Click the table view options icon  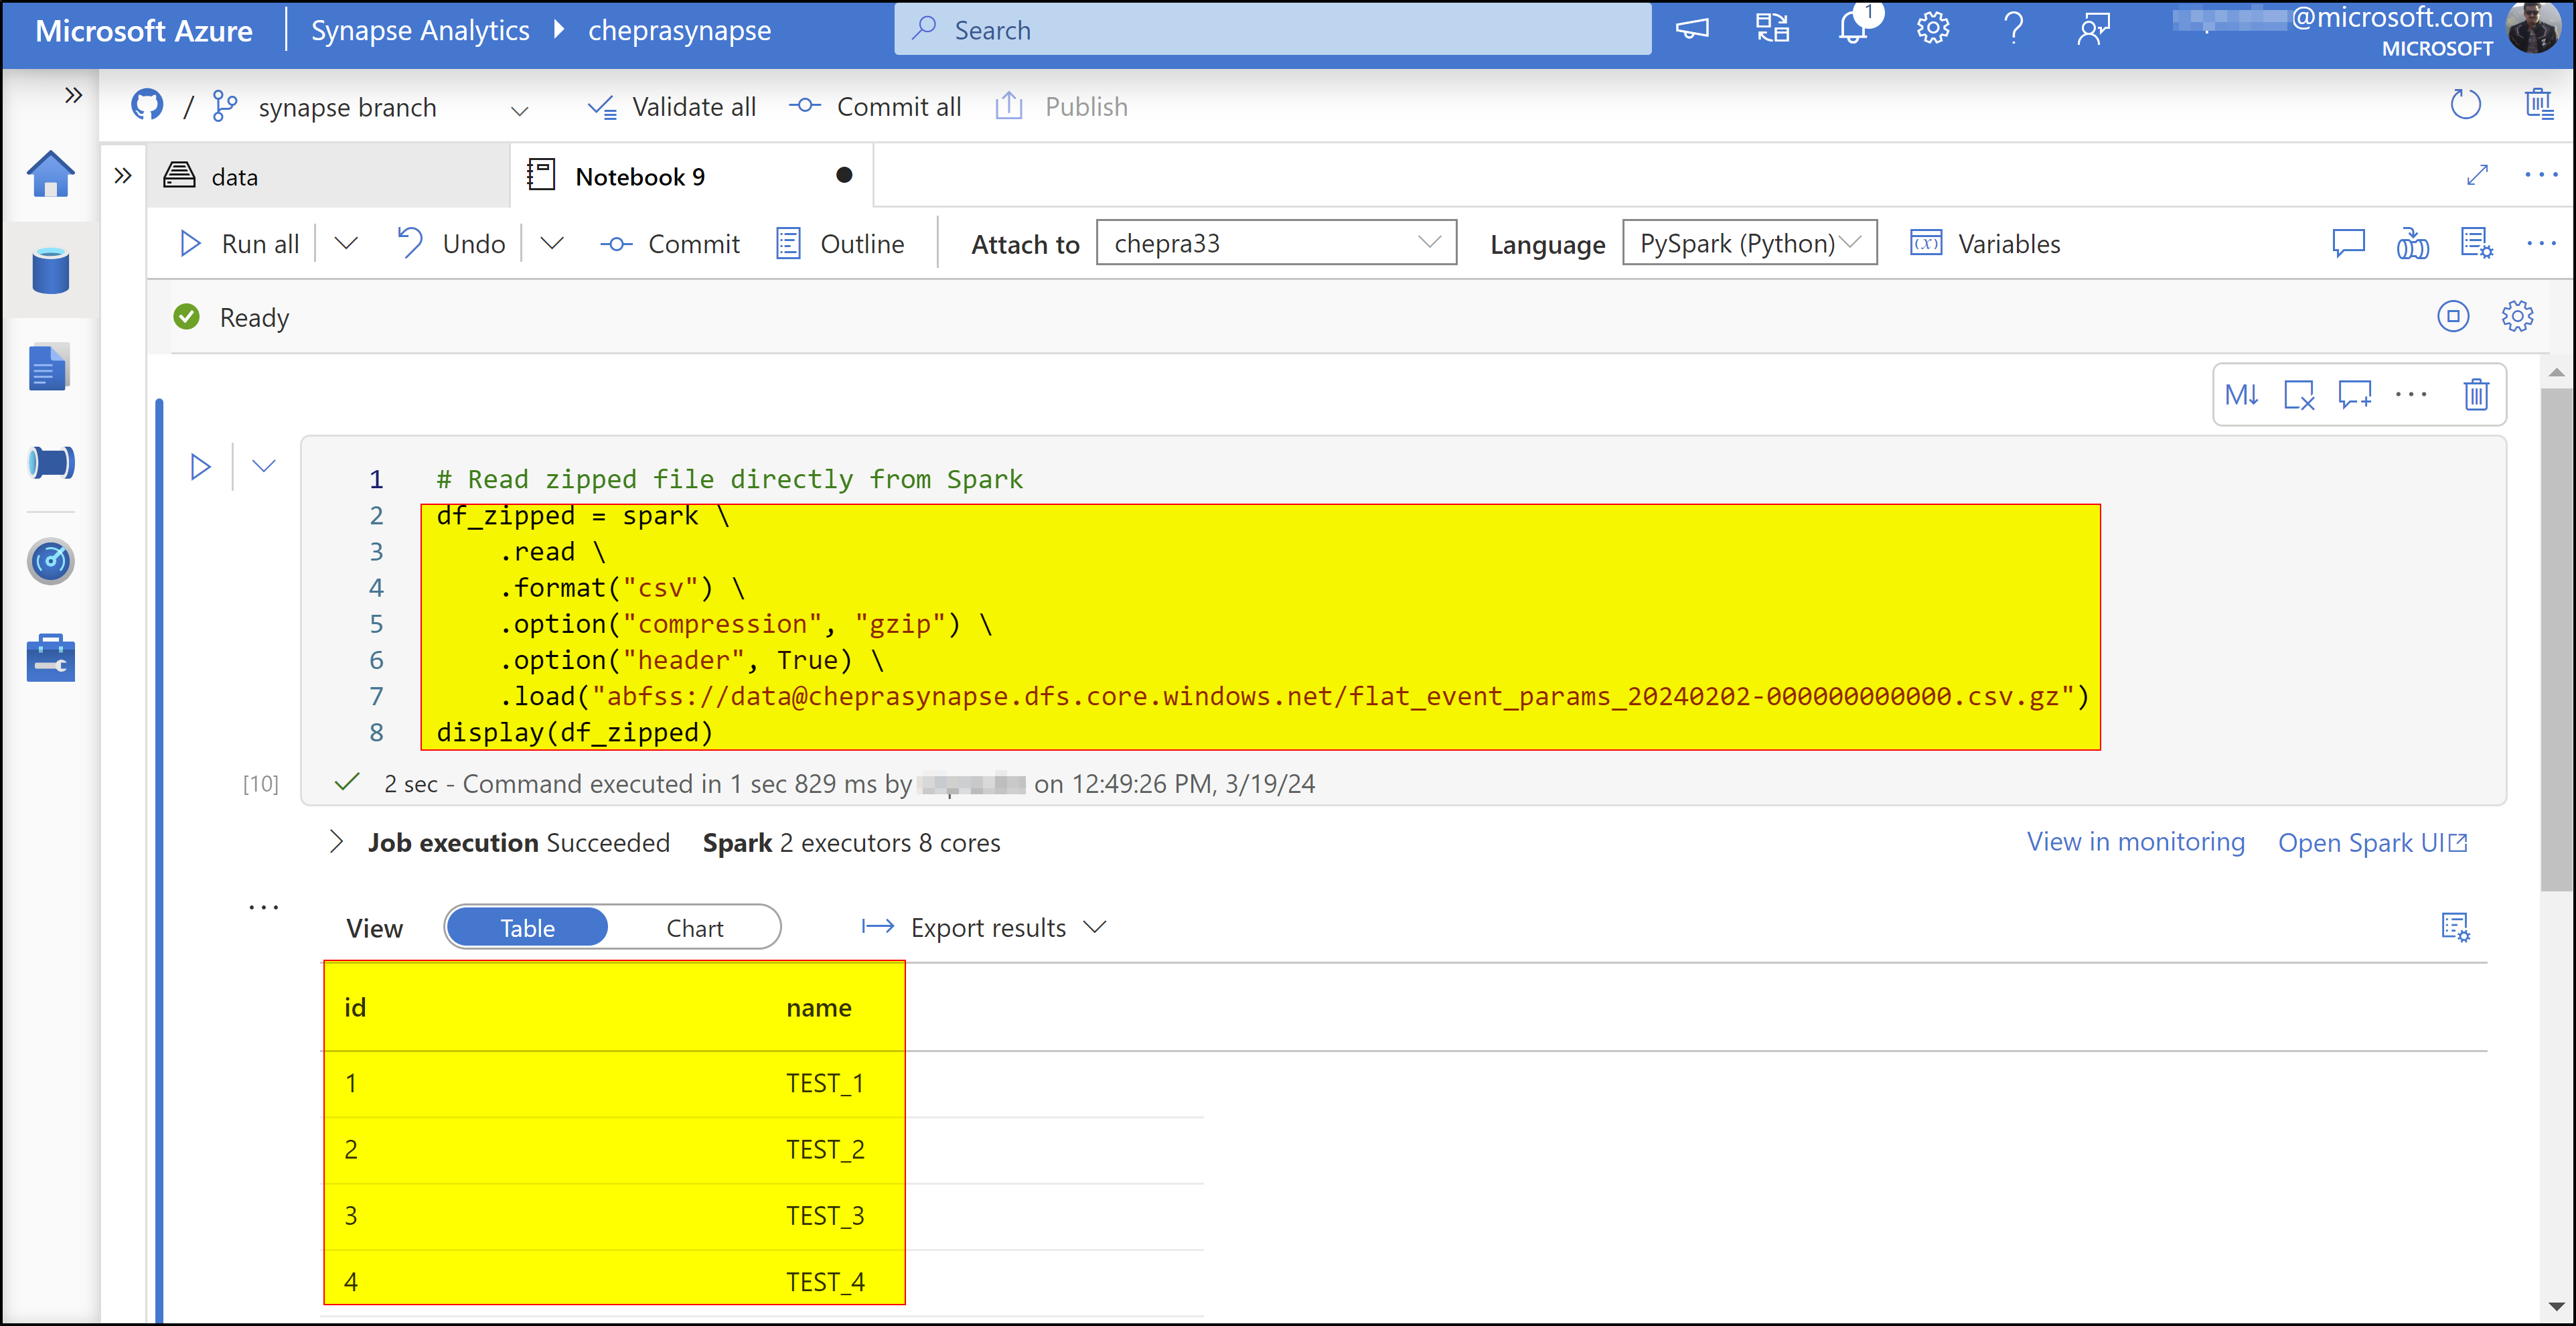click(2455, 927)
